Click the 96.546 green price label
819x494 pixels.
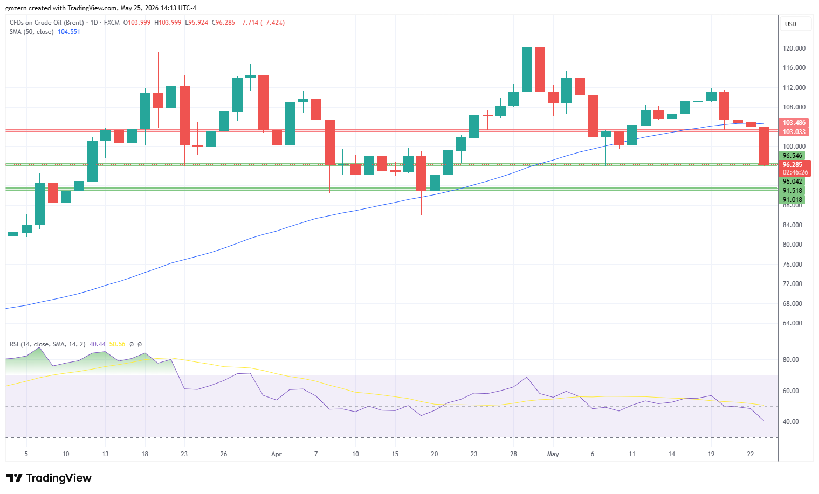click(793, 156)
